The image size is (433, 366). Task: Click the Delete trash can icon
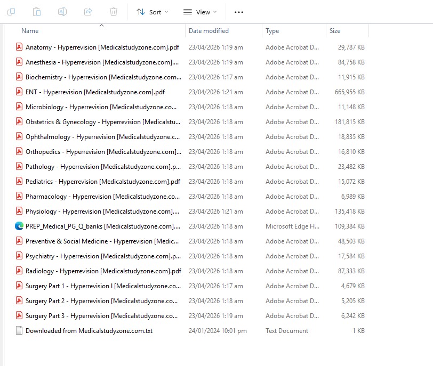click(114, 12)
